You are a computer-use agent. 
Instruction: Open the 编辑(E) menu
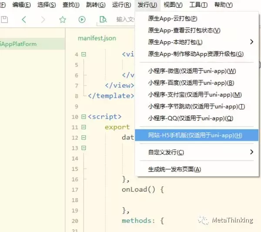tap(22, 5)
